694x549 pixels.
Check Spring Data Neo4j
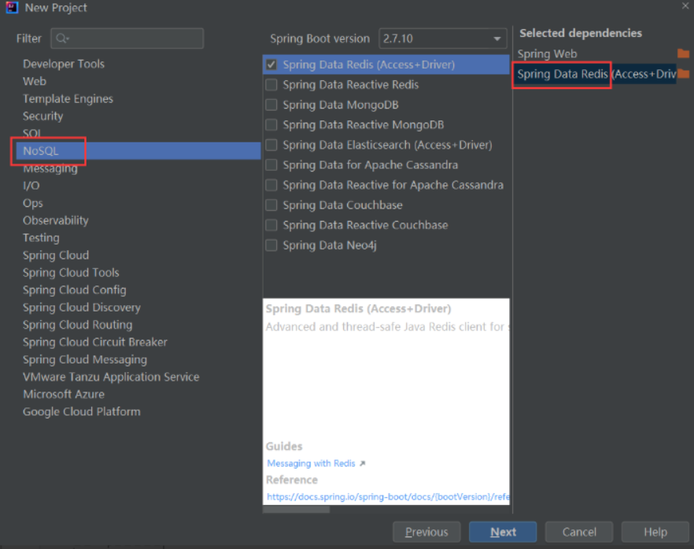(x=271, y=245)
